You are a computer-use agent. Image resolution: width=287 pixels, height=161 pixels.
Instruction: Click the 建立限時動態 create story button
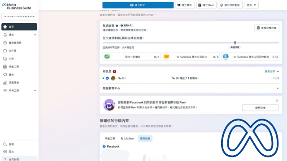point(230,5)
